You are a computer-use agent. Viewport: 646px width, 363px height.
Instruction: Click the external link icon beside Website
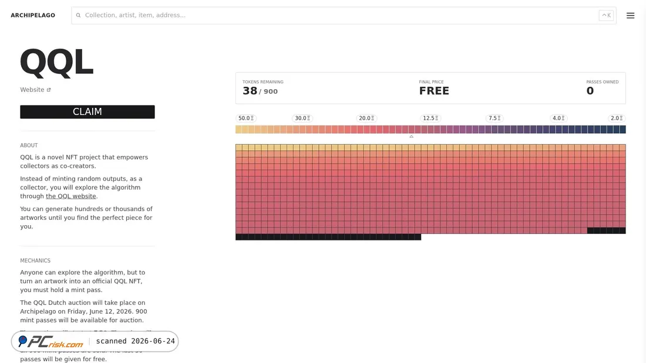[49, 90]
